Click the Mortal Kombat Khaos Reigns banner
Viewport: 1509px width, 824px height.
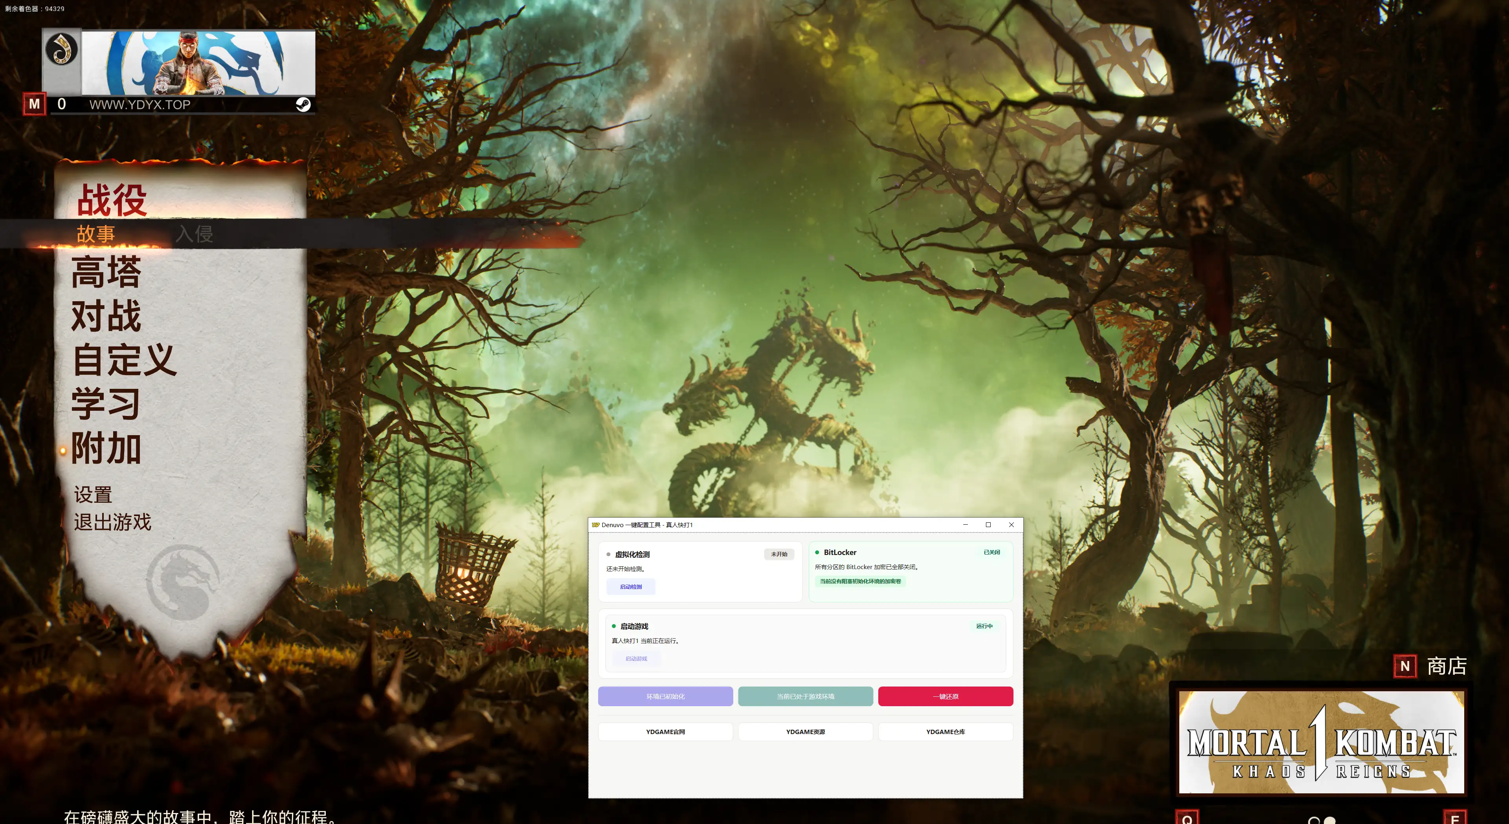1321,743
